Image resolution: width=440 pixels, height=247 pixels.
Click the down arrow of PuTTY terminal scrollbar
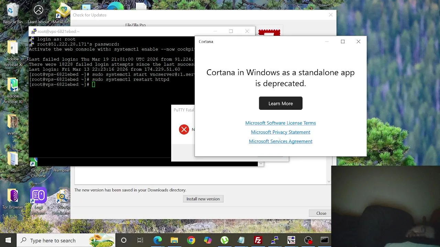pos(261,164)
